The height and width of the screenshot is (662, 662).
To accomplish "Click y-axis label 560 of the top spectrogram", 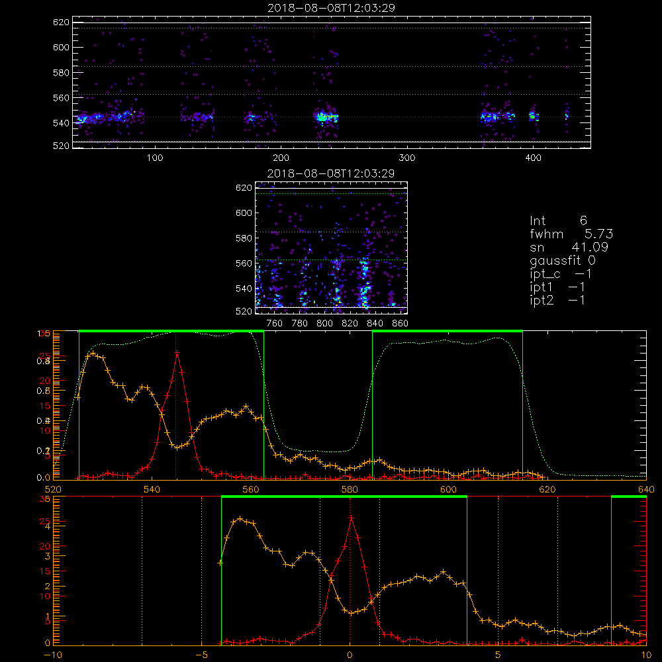I will coord(61,97).
